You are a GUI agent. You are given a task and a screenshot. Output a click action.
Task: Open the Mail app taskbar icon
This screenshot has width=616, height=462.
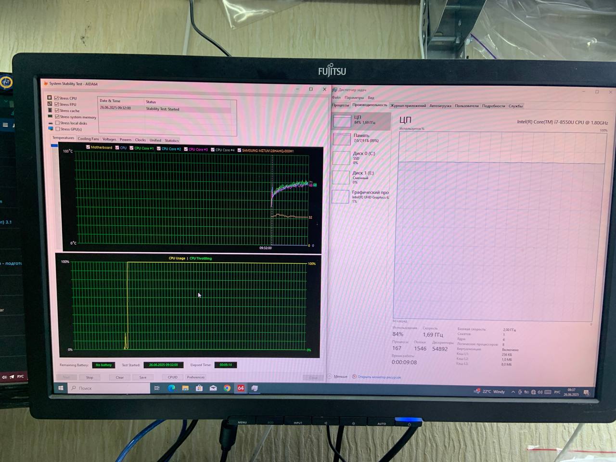pyautogui.click(x=213, y=388)
